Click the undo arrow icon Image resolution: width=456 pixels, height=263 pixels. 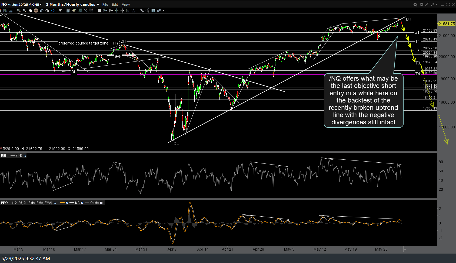pos(41,11)
